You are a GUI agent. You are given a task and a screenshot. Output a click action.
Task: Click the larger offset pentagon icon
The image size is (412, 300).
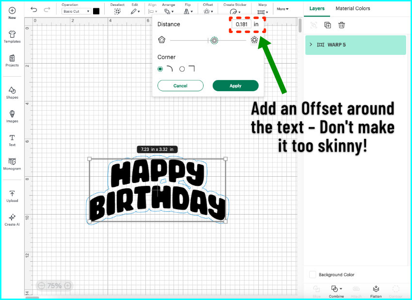click(254, 40)
